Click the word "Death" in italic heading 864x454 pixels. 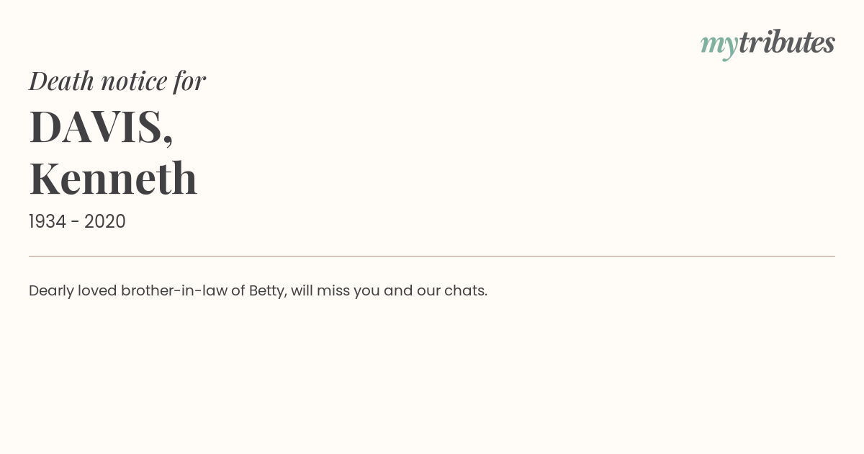[62, 81]
